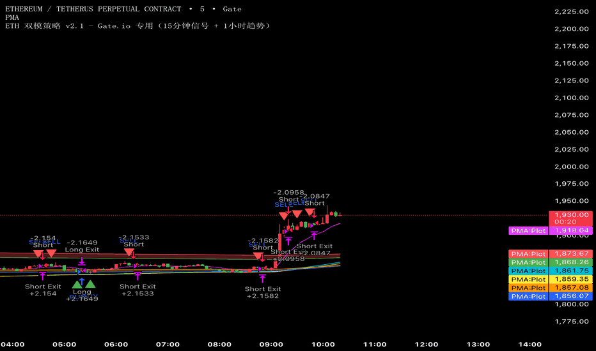The image size is (596, 351).
Task: Click the PMA indicator legend name
Action: [x=12, y=17]
